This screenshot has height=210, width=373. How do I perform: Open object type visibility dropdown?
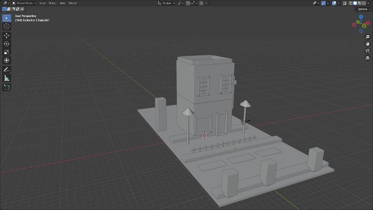coord(316,3)
